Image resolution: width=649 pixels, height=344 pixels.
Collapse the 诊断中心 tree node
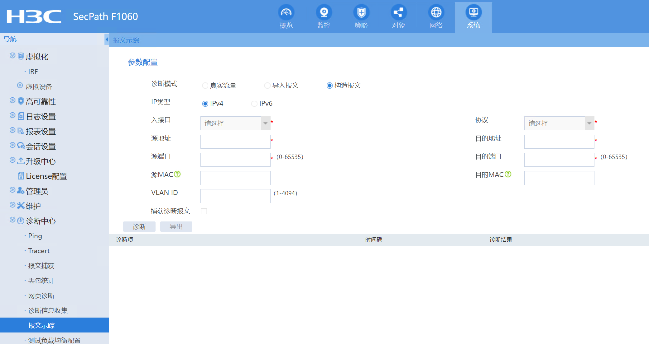click(12, 220)
